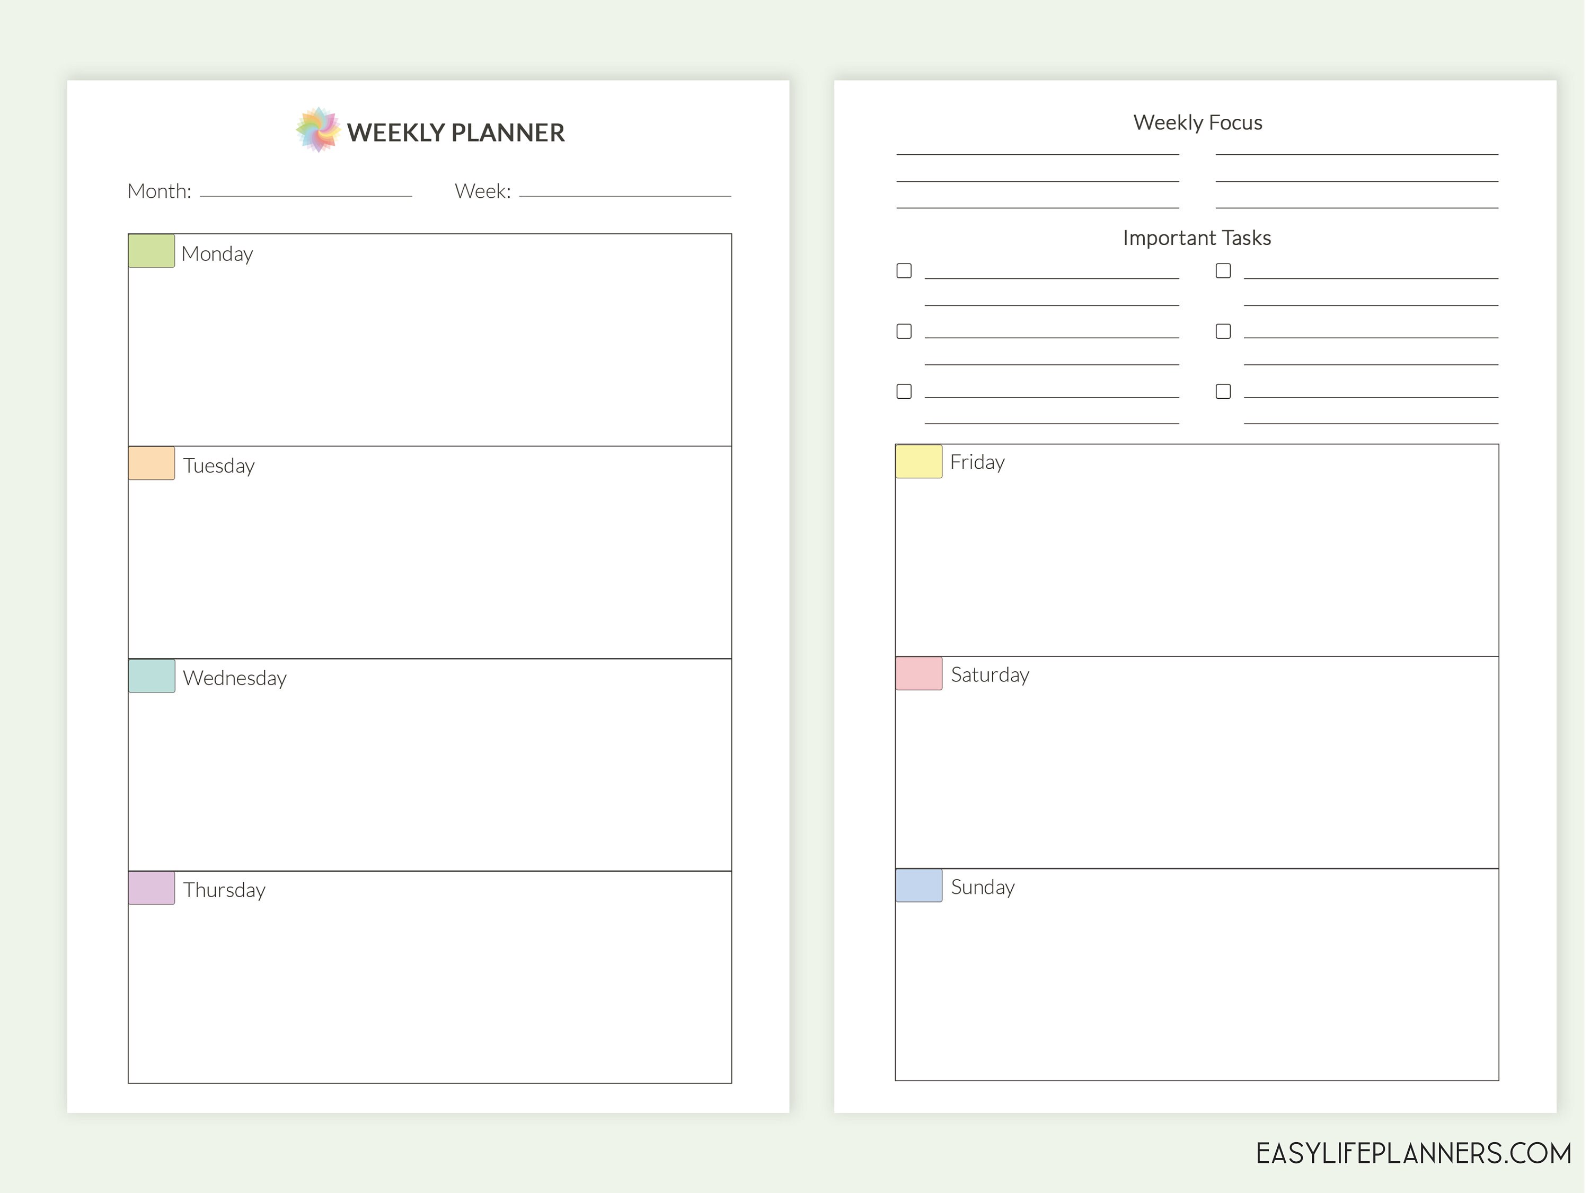The height and width of the screenshot is (1193, 1590).
Task: Click the Weekly Focus heading
Action: click(1197, 123)
